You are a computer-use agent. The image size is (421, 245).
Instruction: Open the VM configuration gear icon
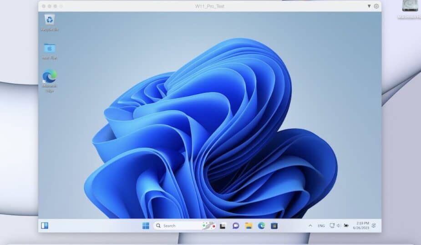376,6
